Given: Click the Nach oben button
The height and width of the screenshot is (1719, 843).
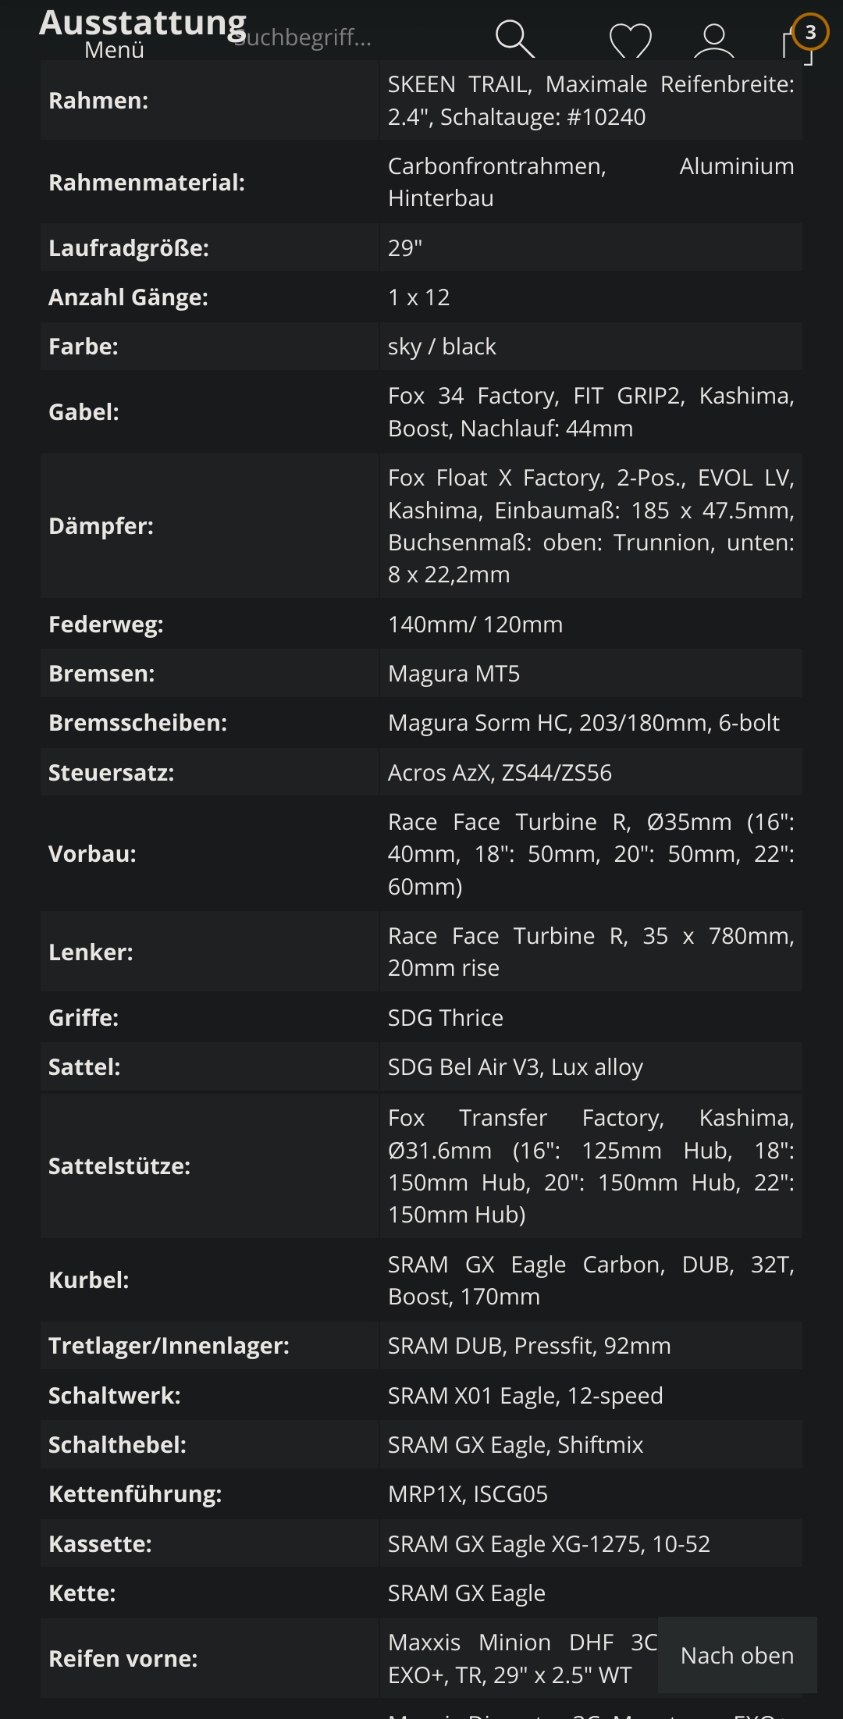Looking at the screenshot, I should (x=737, y=1655).
